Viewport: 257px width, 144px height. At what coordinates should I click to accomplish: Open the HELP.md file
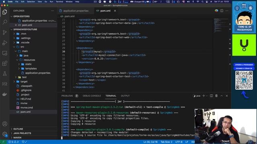click(x=26, y=99)
